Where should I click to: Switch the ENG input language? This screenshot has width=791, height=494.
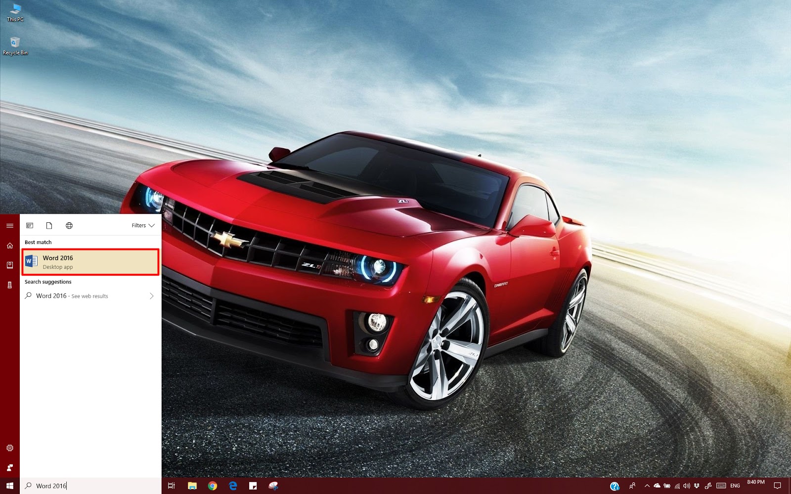click(735, 486)
